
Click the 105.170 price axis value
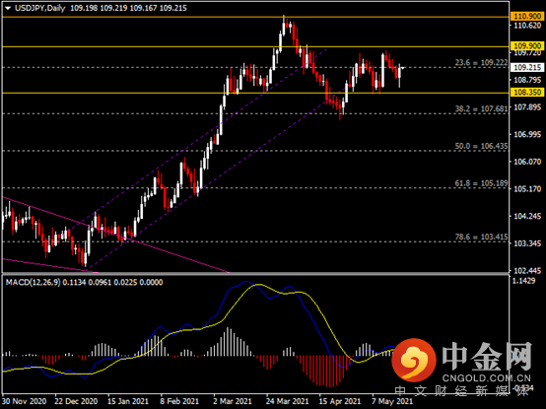pyautogui.click(x=527, y=189)
